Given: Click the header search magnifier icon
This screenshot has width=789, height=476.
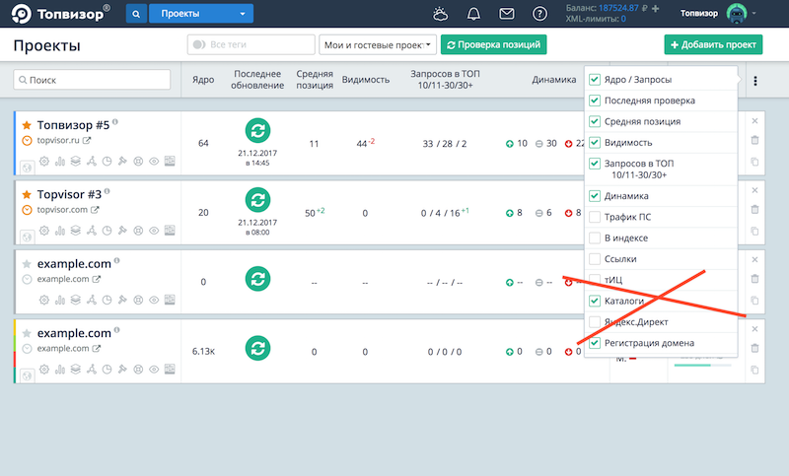Looking at the screenshot, I should click(135, 14).
